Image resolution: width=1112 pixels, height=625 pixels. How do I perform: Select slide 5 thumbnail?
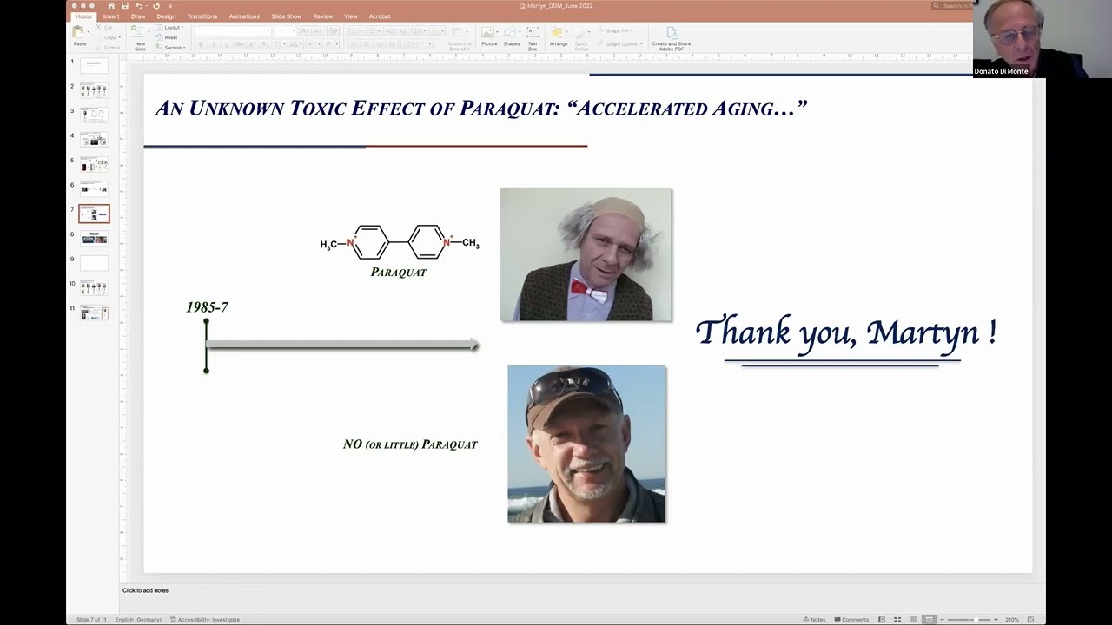coord(94,164)
